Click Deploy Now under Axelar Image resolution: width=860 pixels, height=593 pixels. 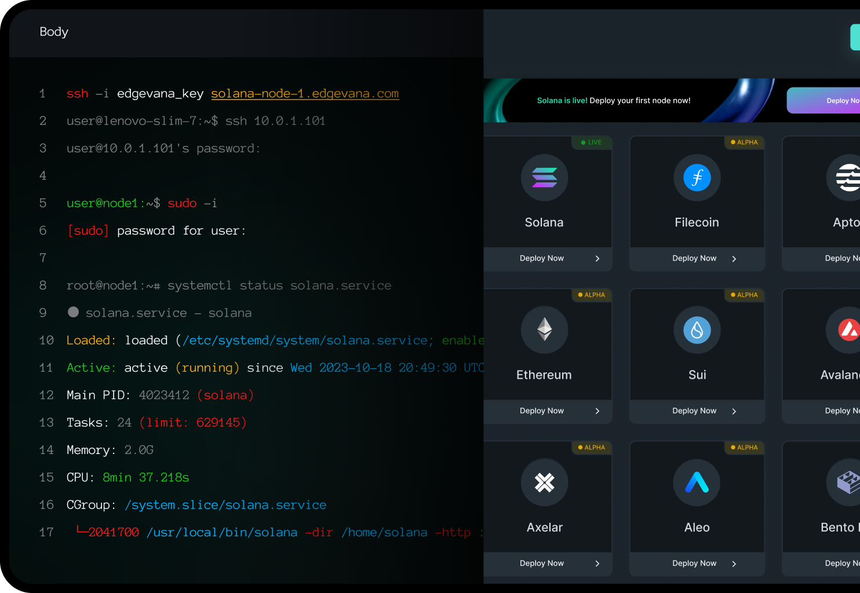[x=541, y=563]
